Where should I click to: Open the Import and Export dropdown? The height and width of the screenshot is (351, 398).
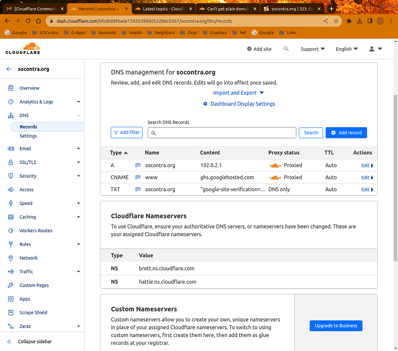[238, 93]
